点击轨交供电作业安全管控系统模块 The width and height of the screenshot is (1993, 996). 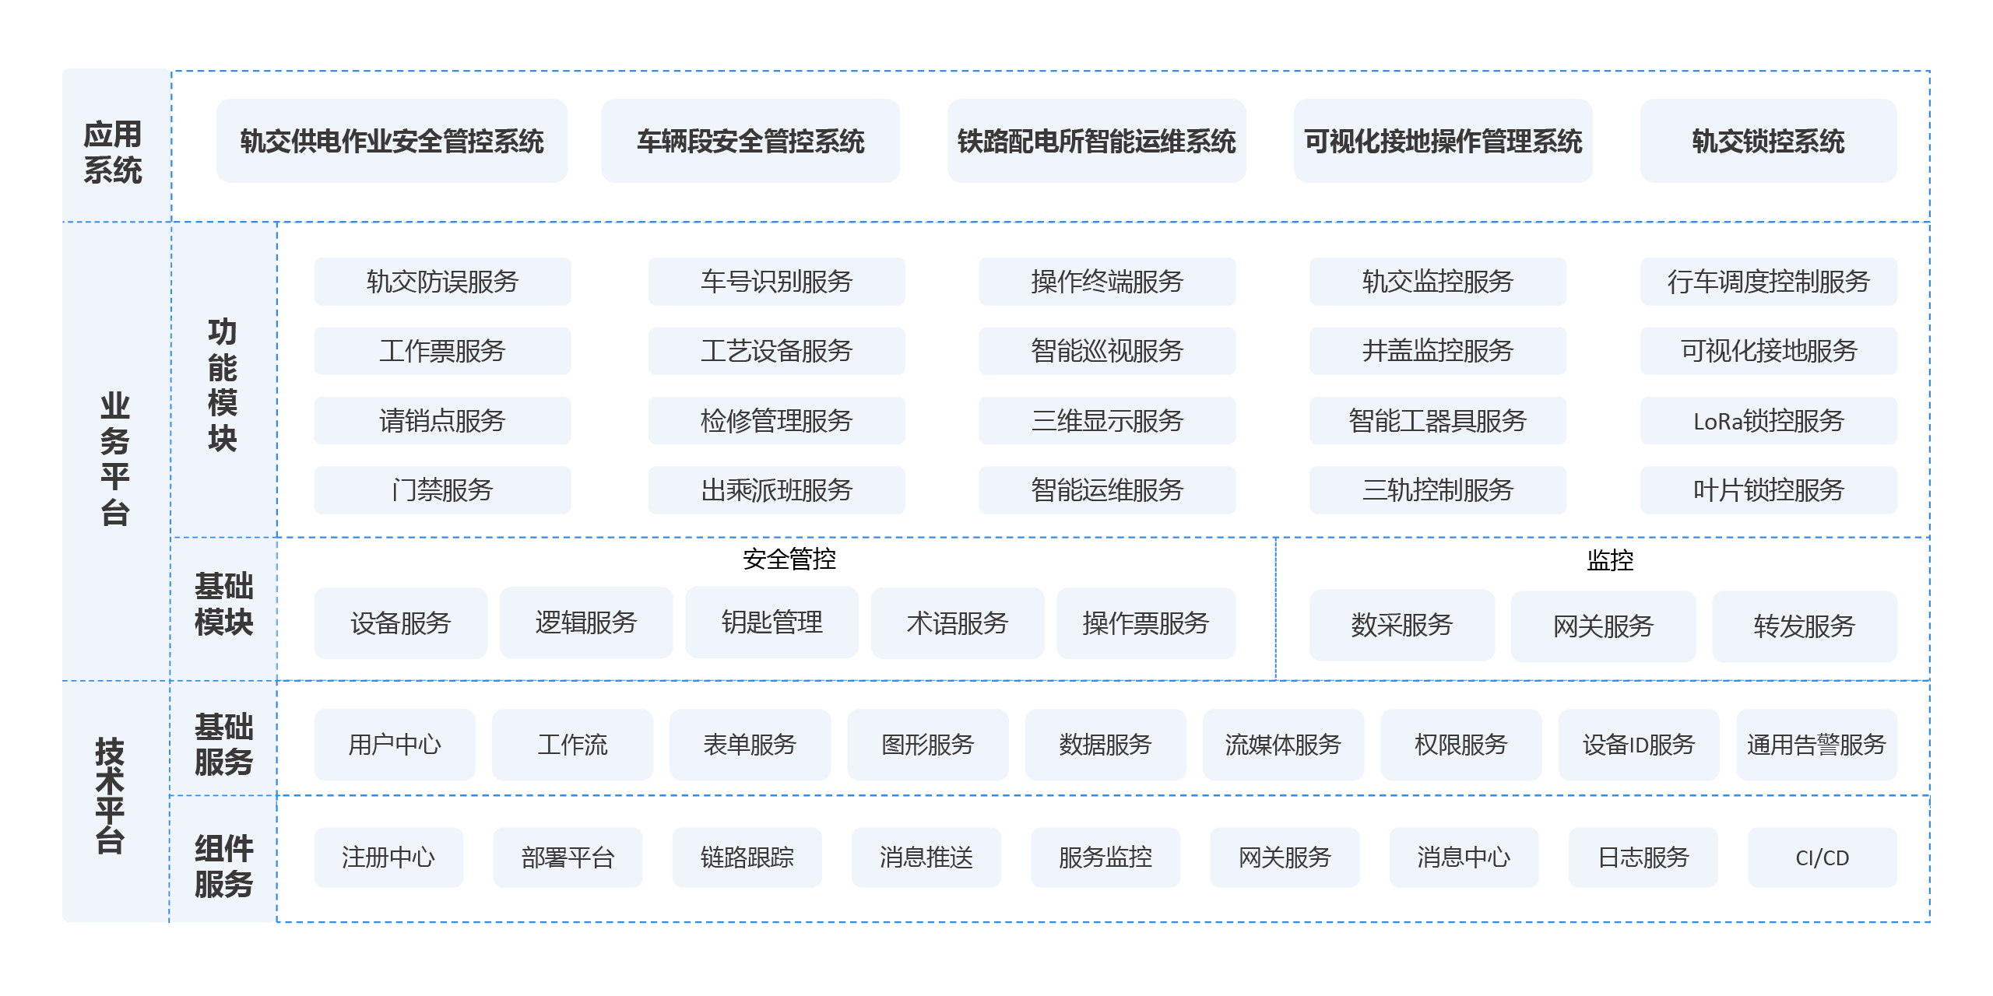[392, 142]
